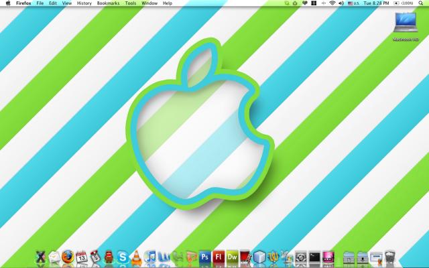Select the Macintosh HD desktop icon
Screen dimensions: 429x268
tap(406, 27)
